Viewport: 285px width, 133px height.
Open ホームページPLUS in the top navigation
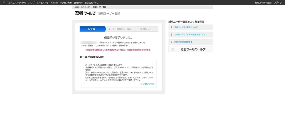(17, 3)
